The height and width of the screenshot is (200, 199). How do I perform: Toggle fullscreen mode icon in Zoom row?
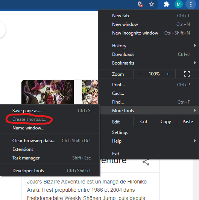coord(187,74)
